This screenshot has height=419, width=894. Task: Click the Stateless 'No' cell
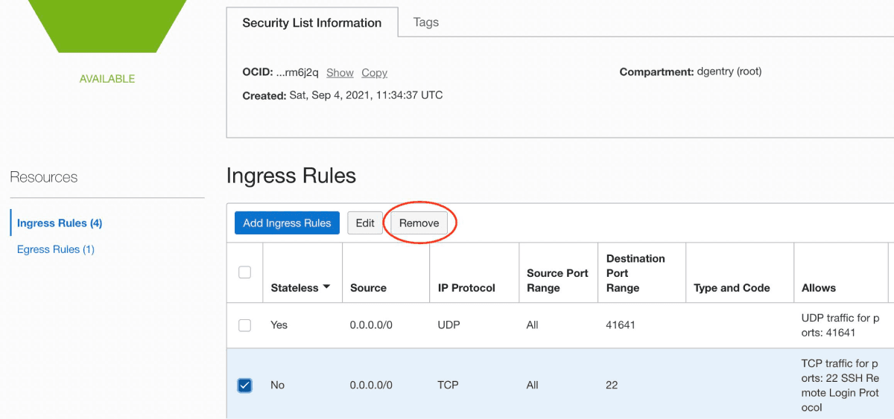tap(278, 385)
